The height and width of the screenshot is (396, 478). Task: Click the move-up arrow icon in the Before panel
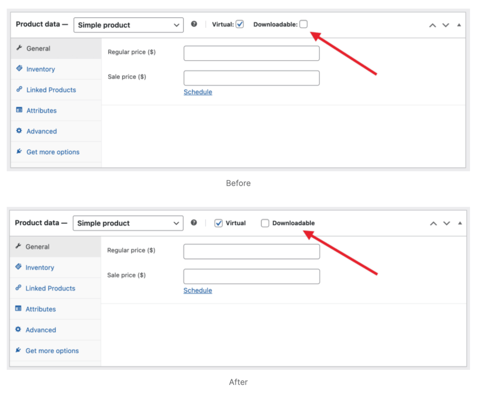point(433,25)
